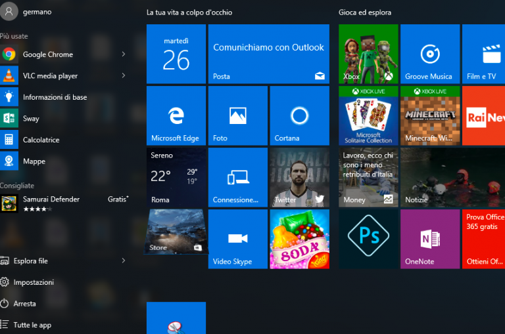This screenshot has width=505, height=334.
Task: Open the OneNote tile
Action: click(x=429, y=239)
